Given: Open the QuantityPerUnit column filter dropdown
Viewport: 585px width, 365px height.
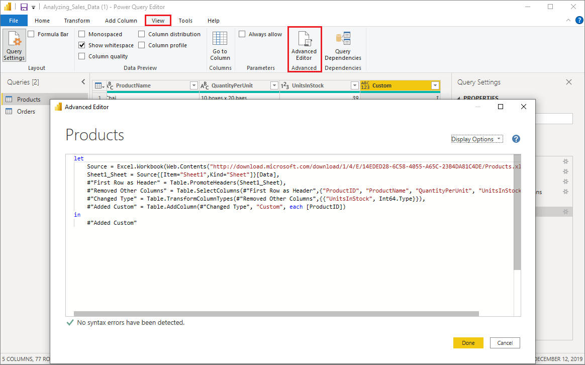Looking at the screenshot, I should pos(274,85).
